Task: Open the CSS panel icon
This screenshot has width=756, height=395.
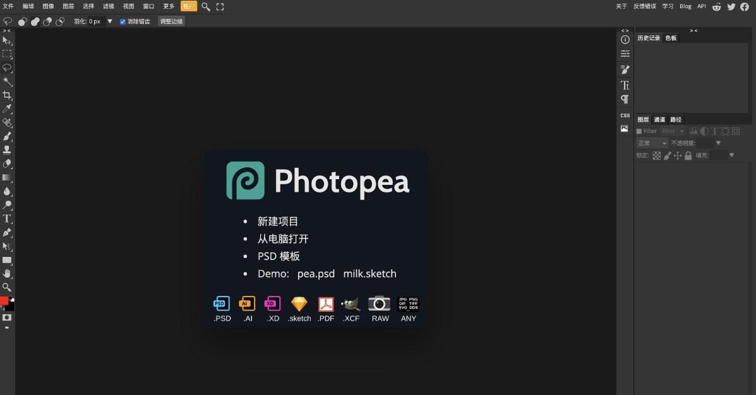Action: tap(625, 115)
